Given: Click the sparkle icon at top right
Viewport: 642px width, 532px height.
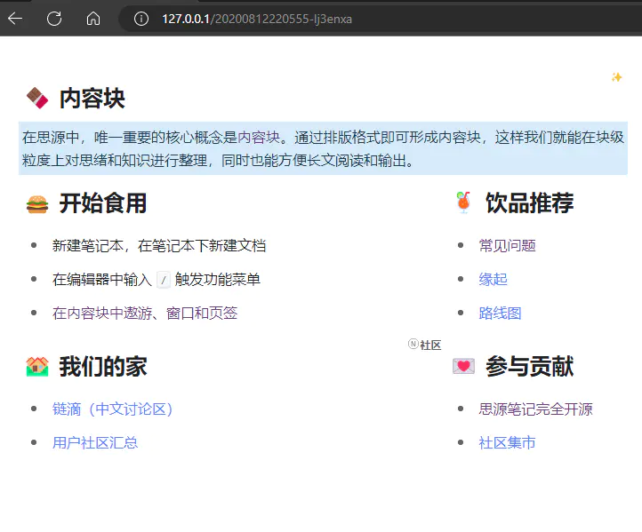Looking at the screenshot, I should (x=616, y=77).
